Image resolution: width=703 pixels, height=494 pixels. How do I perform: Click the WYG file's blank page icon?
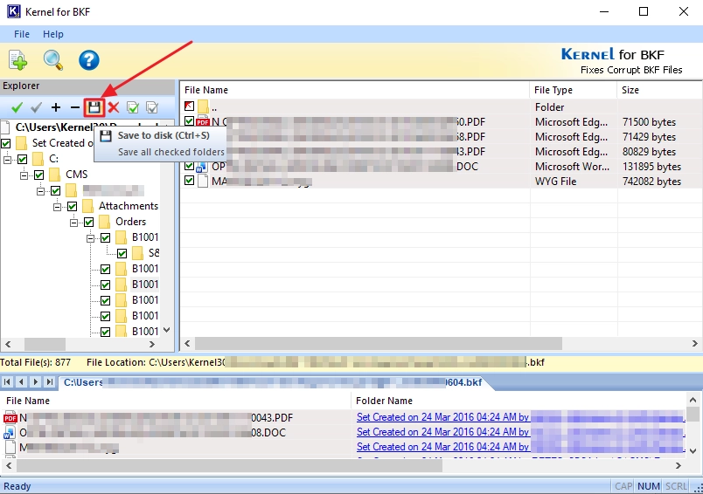203,182
